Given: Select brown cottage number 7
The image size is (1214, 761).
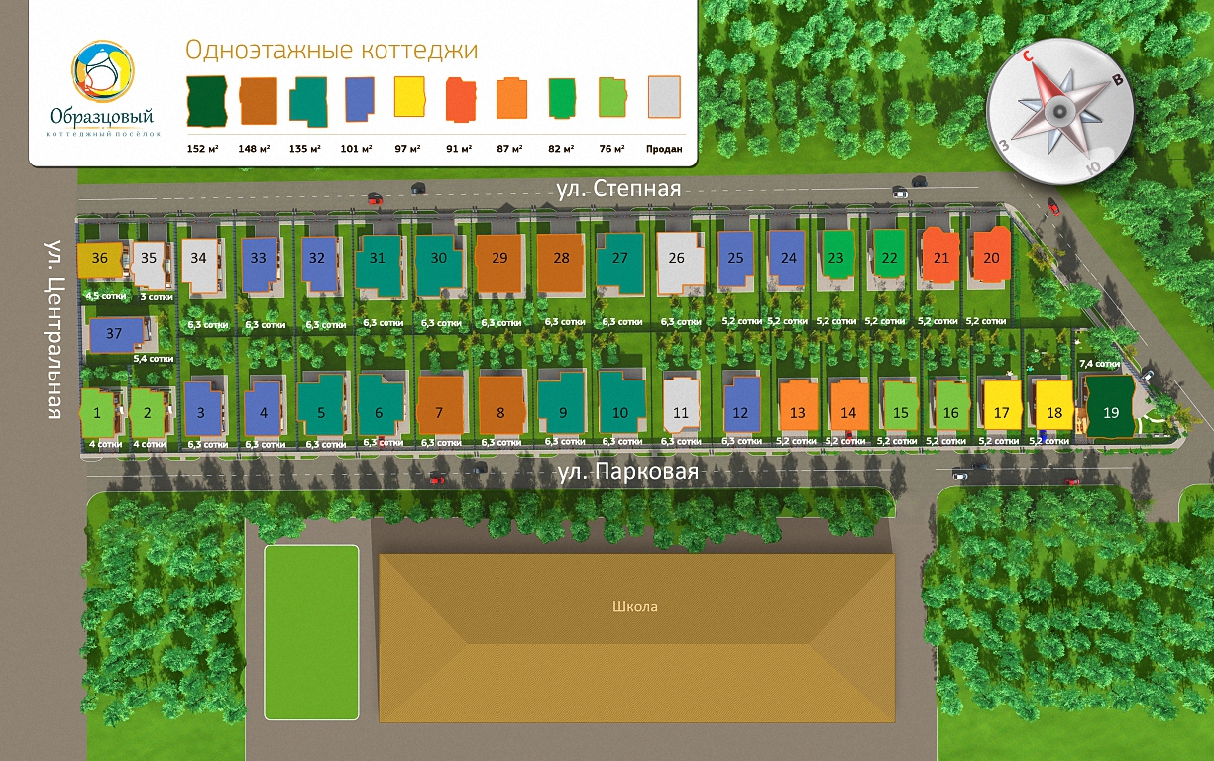Looking at the screenshot, I should [x=439, y=410].
